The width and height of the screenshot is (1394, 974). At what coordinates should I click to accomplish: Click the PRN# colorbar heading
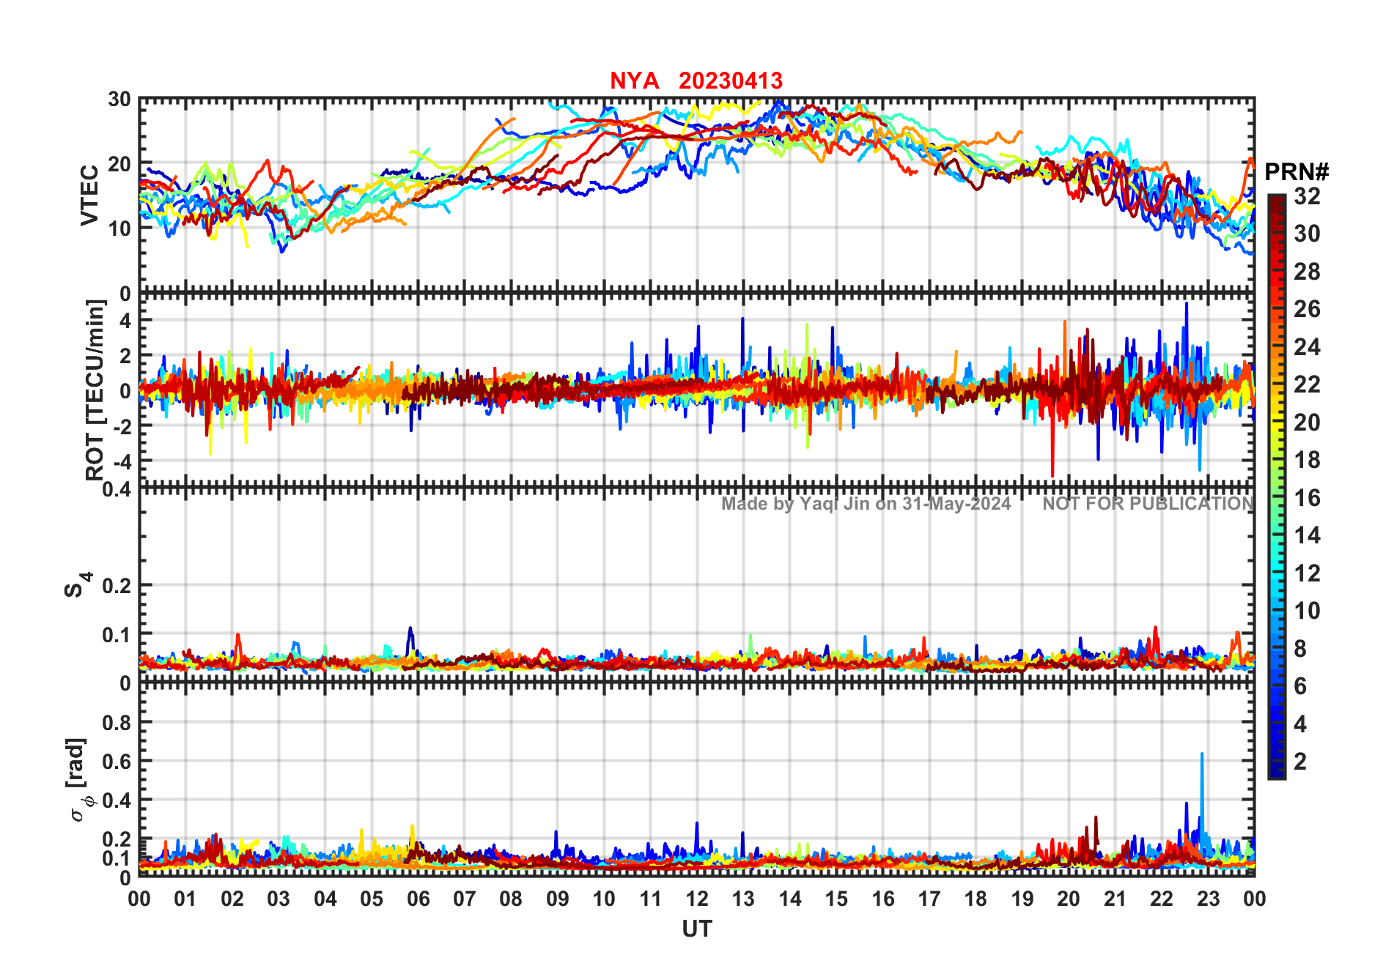tap(1297, 172)
